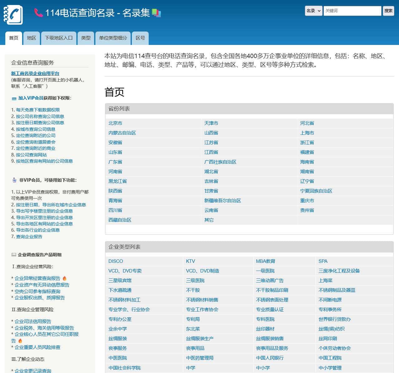The height and width of the screenshot is (373, 399).
Task: Select the KTV enterprise type link
Action: tap(190, 261)
